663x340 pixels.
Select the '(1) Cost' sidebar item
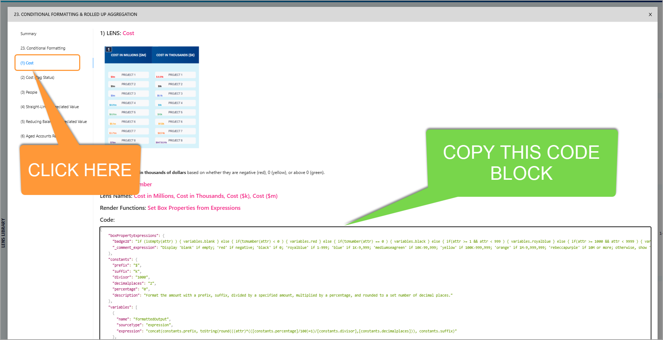coord(27,63)
